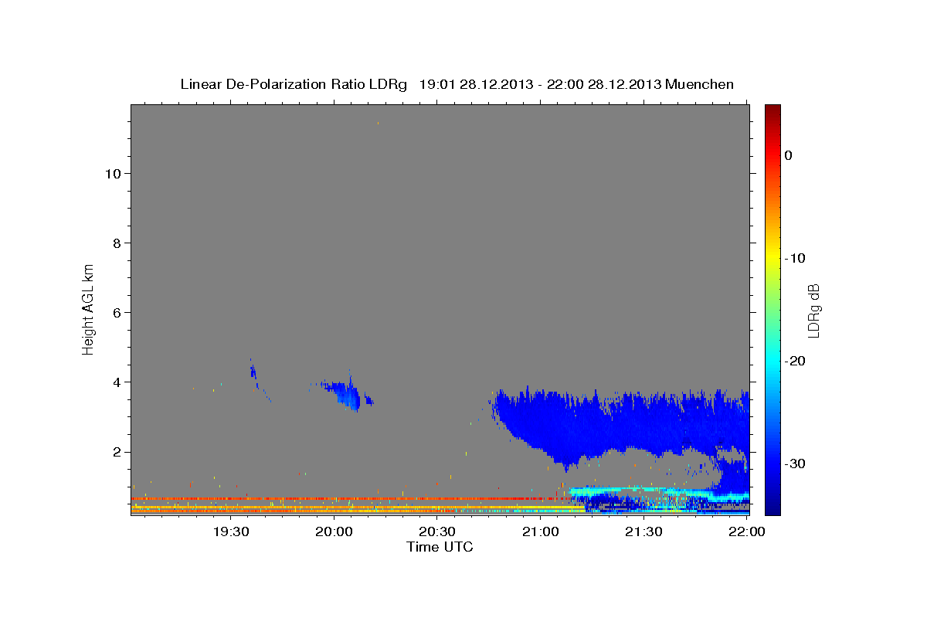This screenshot has width=927, height=618.
Task: Click the dark red top of the colorbar
Action: tap(772, 110)
